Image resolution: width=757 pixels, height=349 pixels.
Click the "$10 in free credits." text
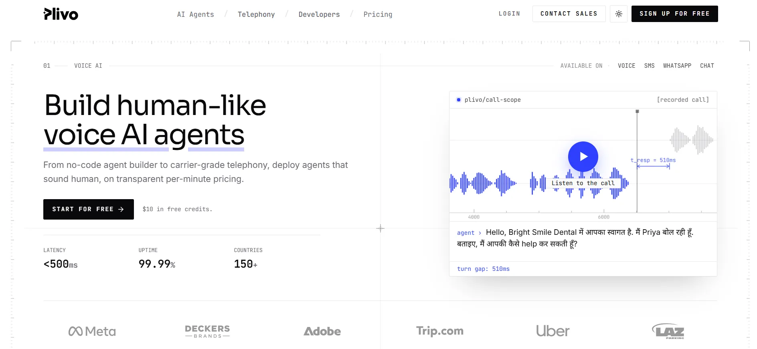click(x=177, y=209)
